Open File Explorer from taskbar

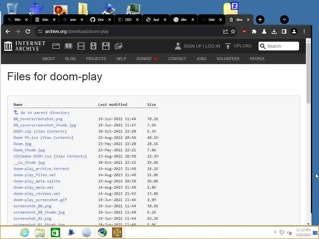(40, 232)
